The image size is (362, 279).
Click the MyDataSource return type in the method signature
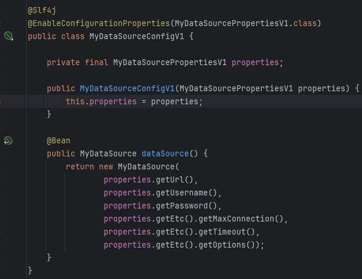coord(108,153)
